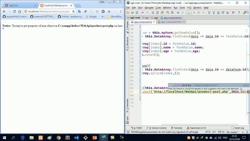The height and width of the screenshot is (141, 250).
Task: Click Search Everywhere magnifier in WebStorm
Action: [x=247, y=12]
